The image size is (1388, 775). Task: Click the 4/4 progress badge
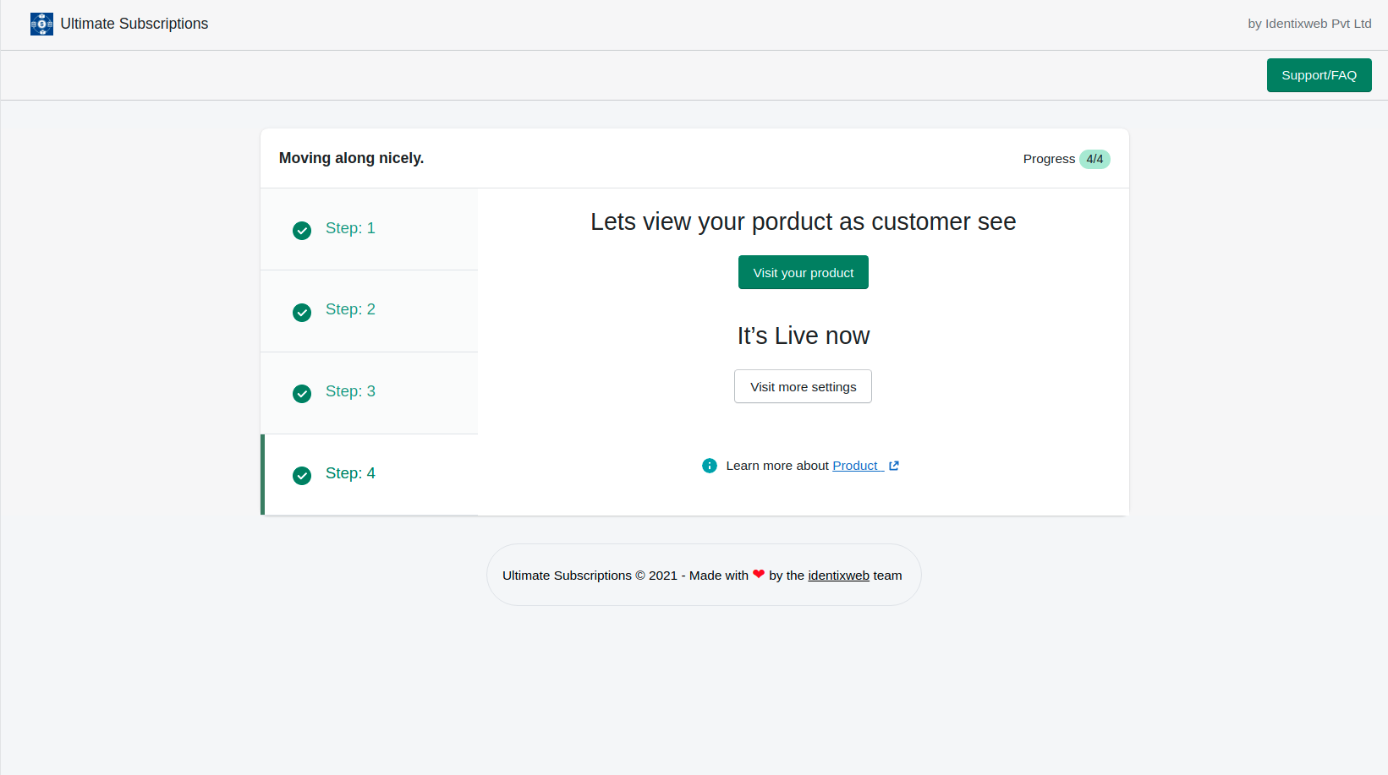[1094, 159]
